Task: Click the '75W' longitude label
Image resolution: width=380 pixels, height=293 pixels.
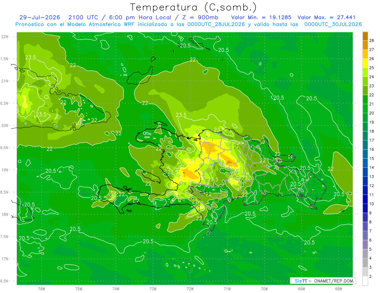Action: (x=79, y=289)
